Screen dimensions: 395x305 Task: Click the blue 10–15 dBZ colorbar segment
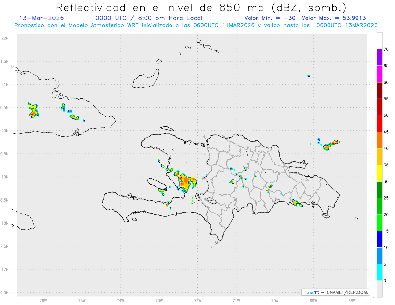pyautogui.click(x=380, y=239)
